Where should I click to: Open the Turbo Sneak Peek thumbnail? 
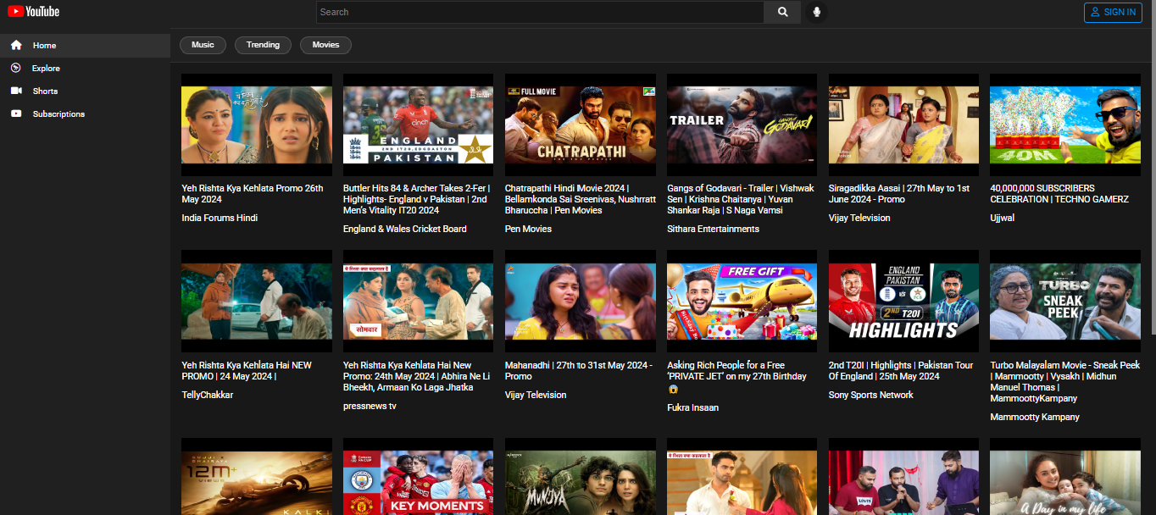[x=1064, y=302]
